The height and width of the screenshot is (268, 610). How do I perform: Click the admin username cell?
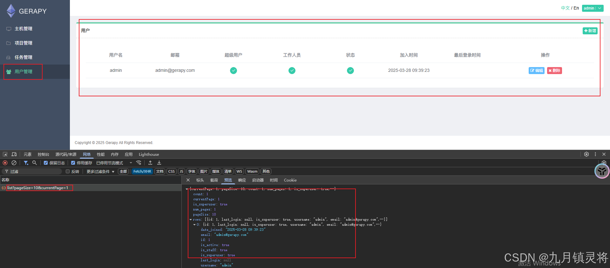click(116, 70)
